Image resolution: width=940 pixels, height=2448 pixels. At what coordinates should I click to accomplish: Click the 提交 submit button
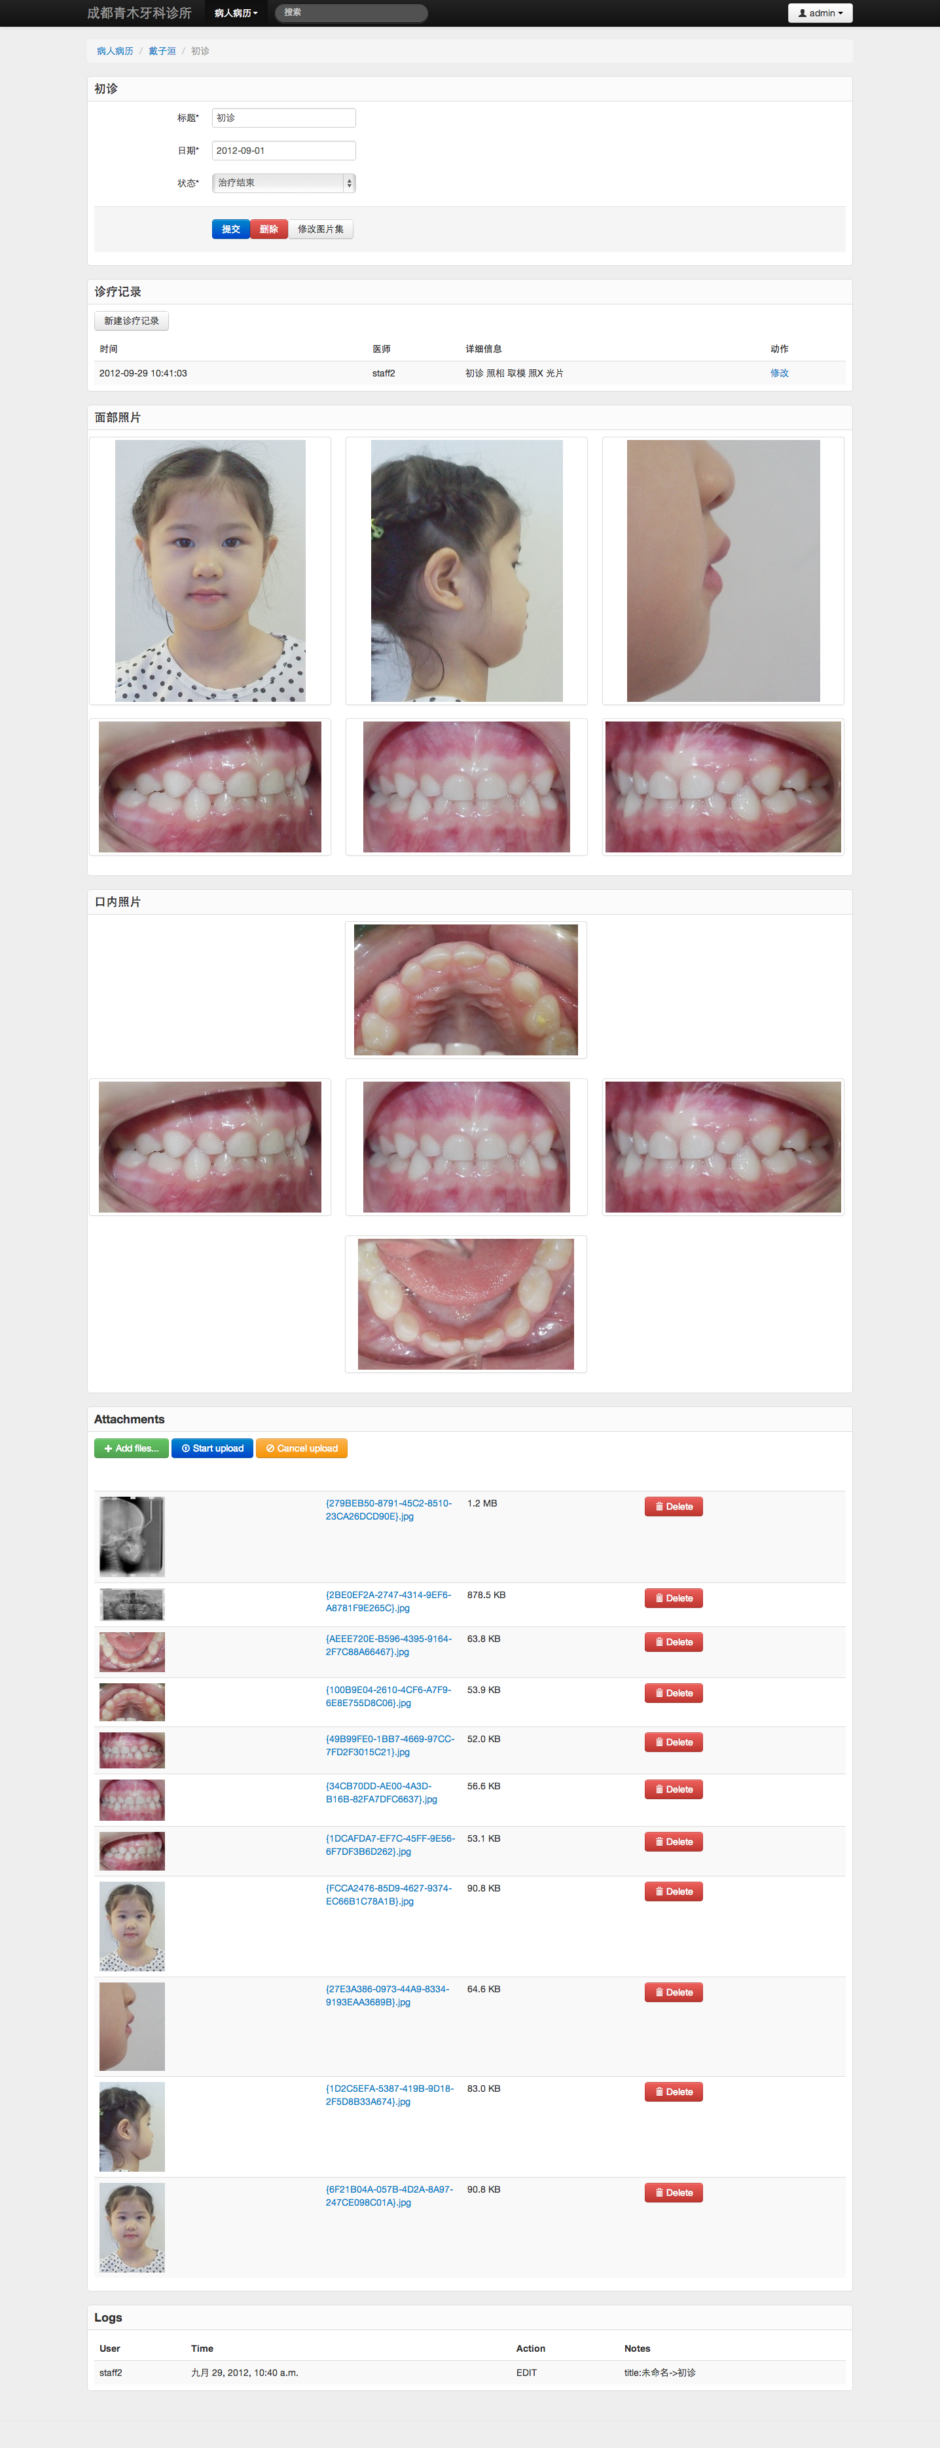coord(231,229)
